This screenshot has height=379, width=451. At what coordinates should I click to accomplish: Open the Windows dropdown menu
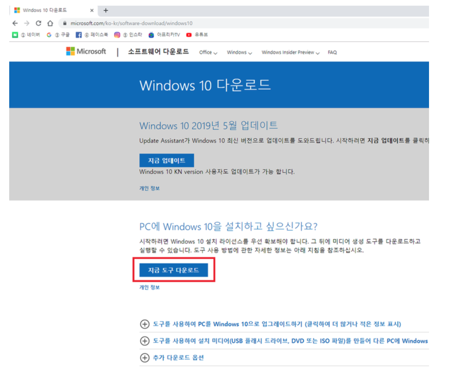click(239, 52)
